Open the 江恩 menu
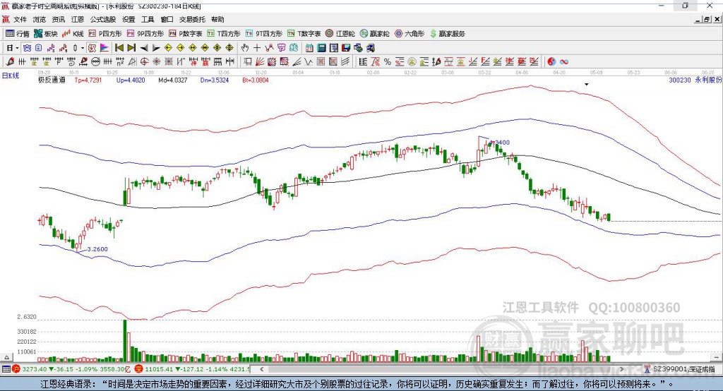 point(78,19)
